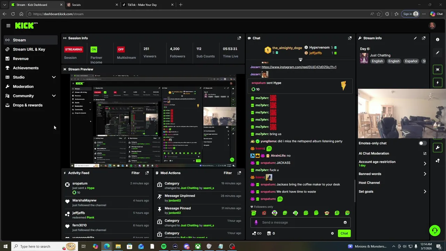Open chat settings gear icon
Image resolution: width=446 pixels, height=251 pixels.
click(x=332, y=234)
